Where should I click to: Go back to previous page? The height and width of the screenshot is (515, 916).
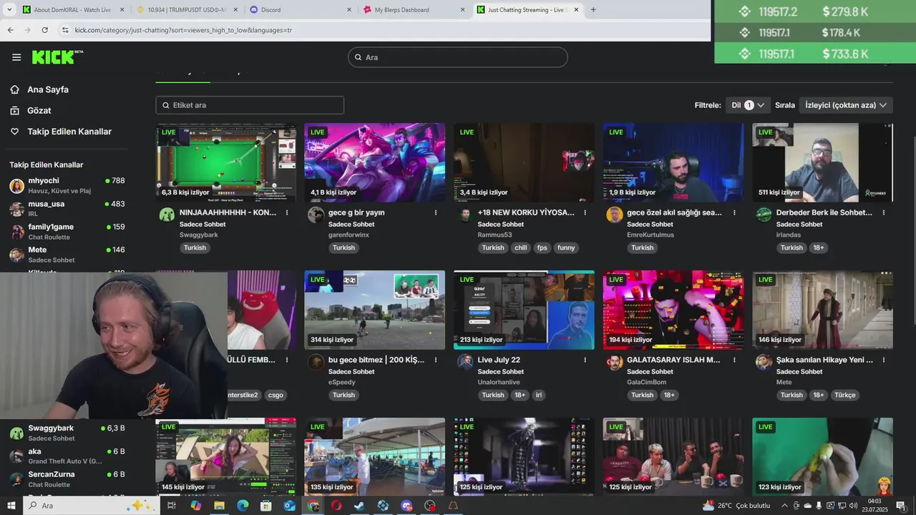10,30
